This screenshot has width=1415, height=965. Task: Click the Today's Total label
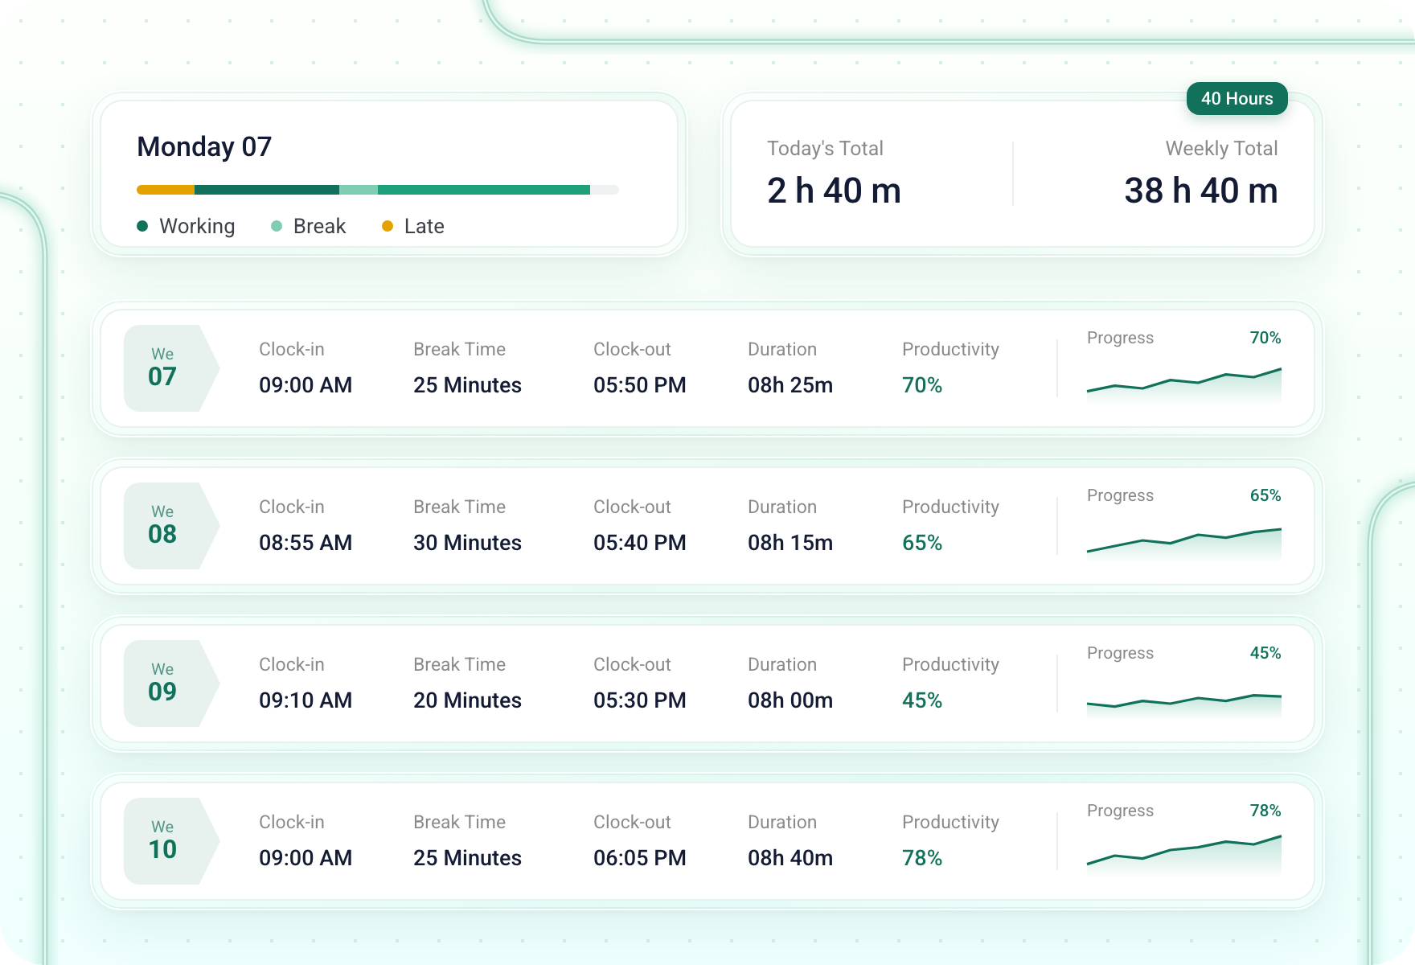coord(825,148)
